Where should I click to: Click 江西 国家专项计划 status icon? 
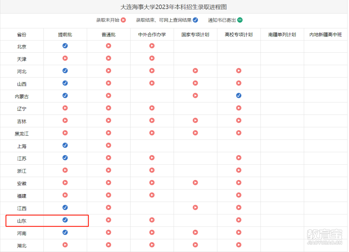tap(195, 207)
